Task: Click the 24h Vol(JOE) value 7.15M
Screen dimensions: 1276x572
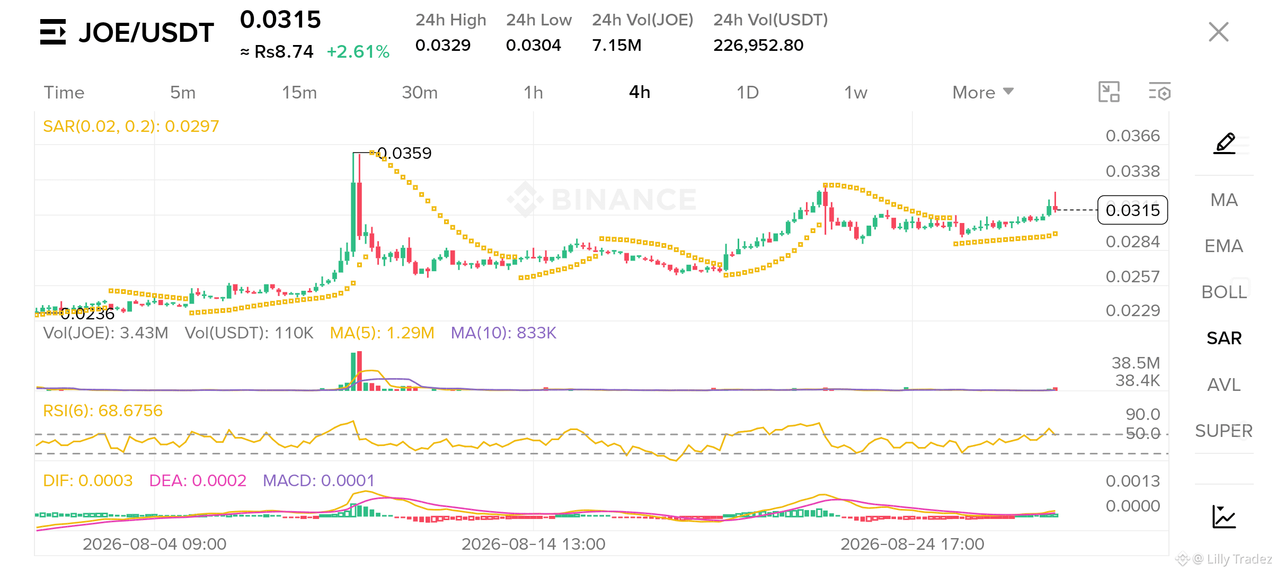Action: (x=617, y=45)
